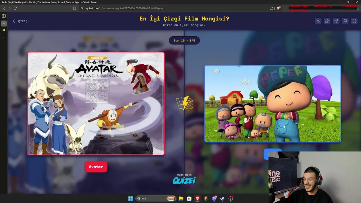Share the quiz with paper-plane icon
Viewport: 361px width, 203px height.
tap(336, 21)
